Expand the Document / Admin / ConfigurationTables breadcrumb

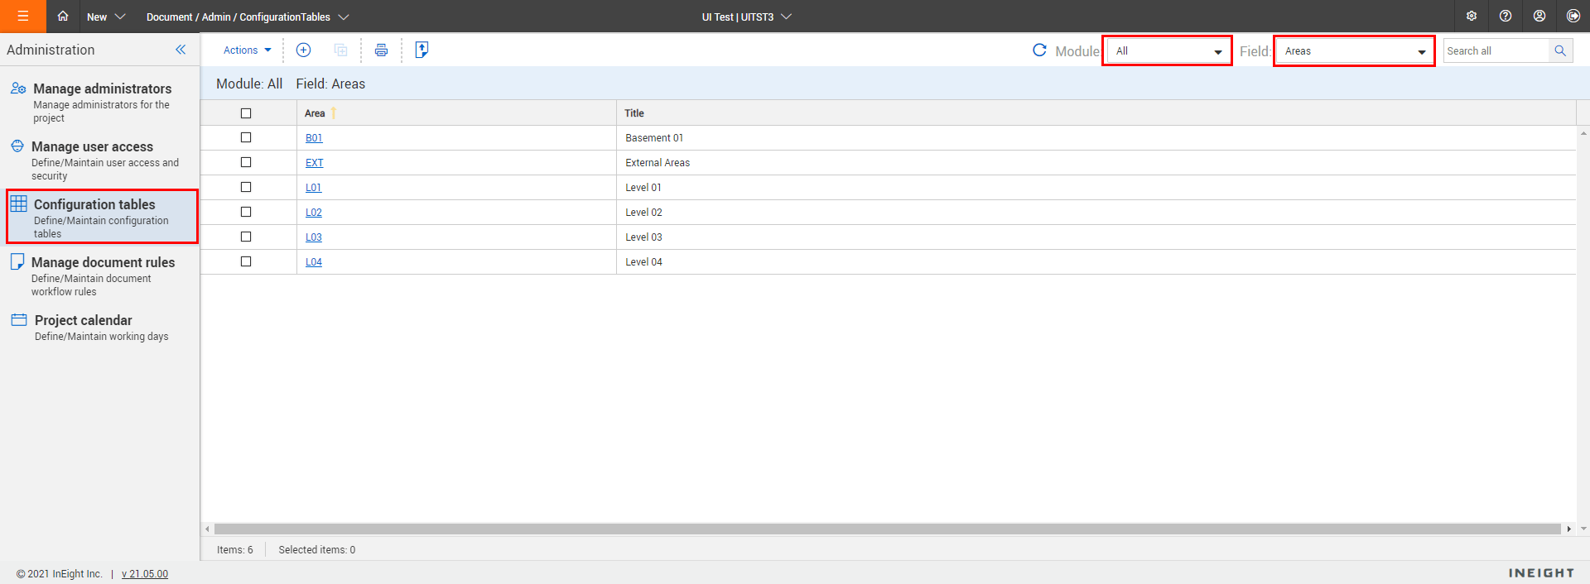coord(248,17)
